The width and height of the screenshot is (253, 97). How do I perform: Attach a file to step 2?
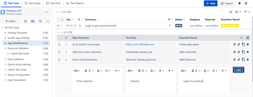pos(239,52)
